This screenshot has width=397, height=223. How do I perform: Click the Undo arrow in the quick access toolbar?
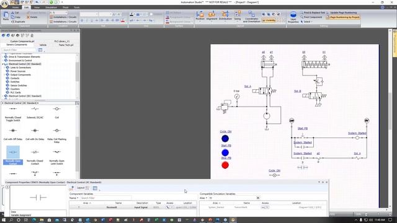(x=37, y=2)
